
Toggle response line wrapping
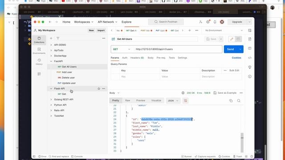tap(185, 101)
